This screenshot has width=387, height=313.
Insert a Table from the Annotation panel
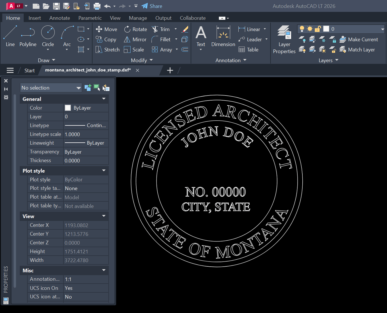249,49
